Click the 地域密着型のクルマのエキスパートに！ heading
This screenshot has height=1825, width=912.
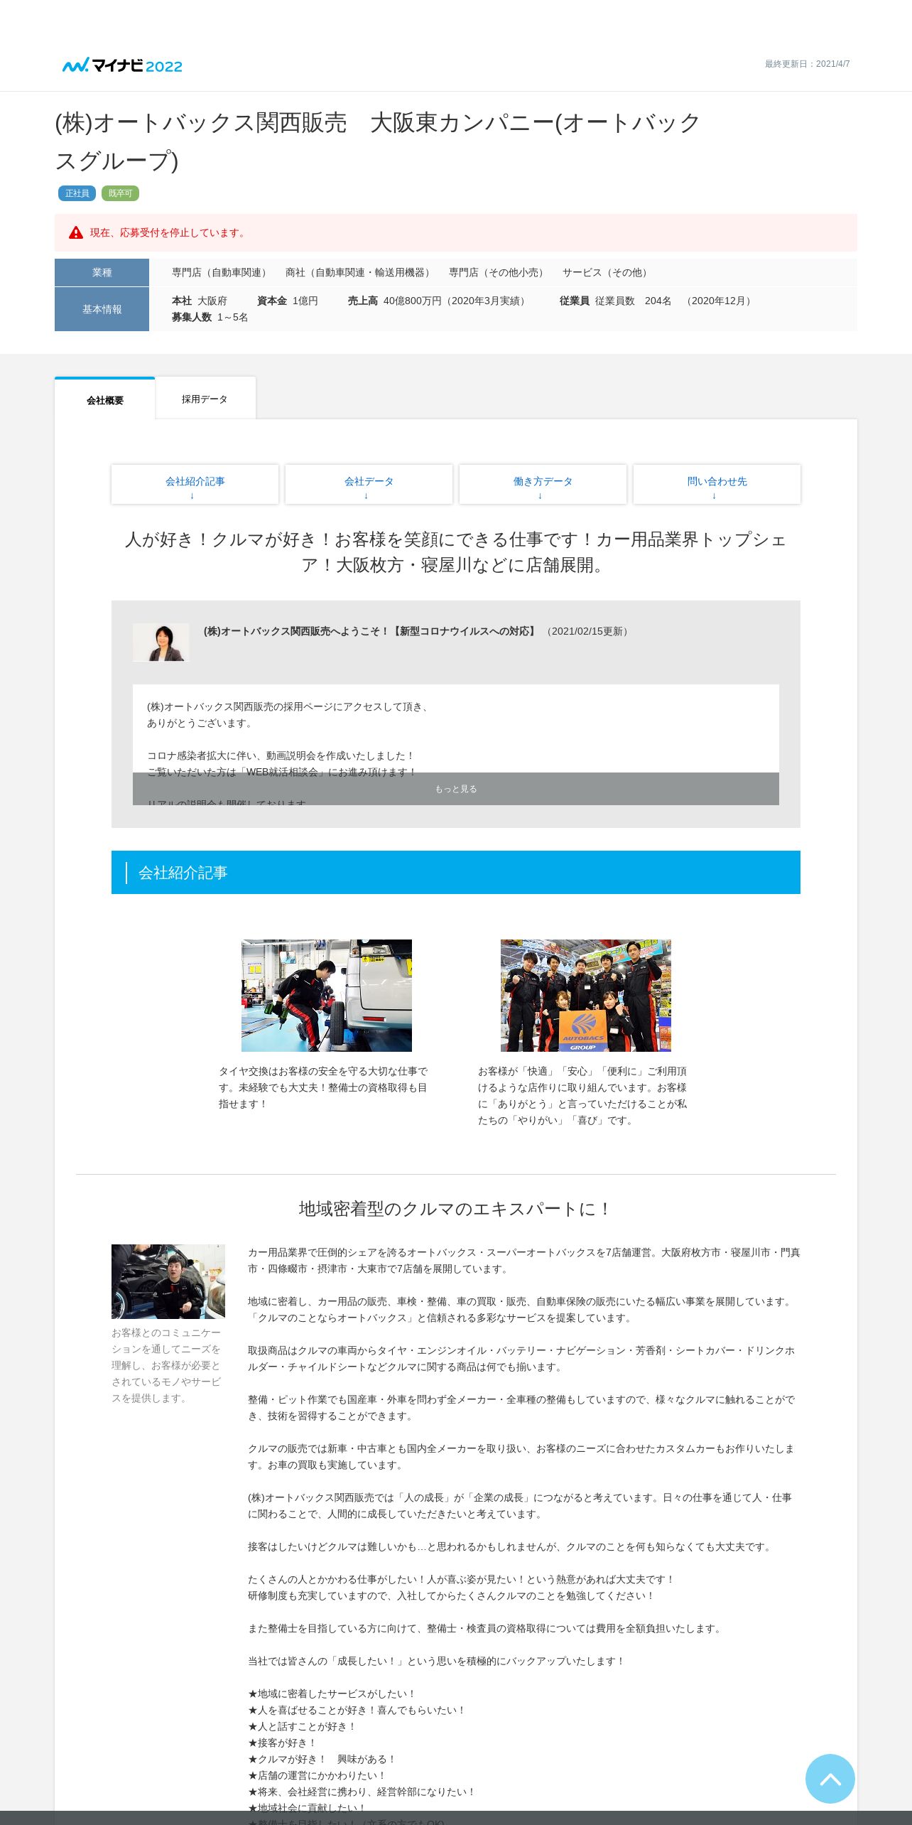pos(456,1209)
